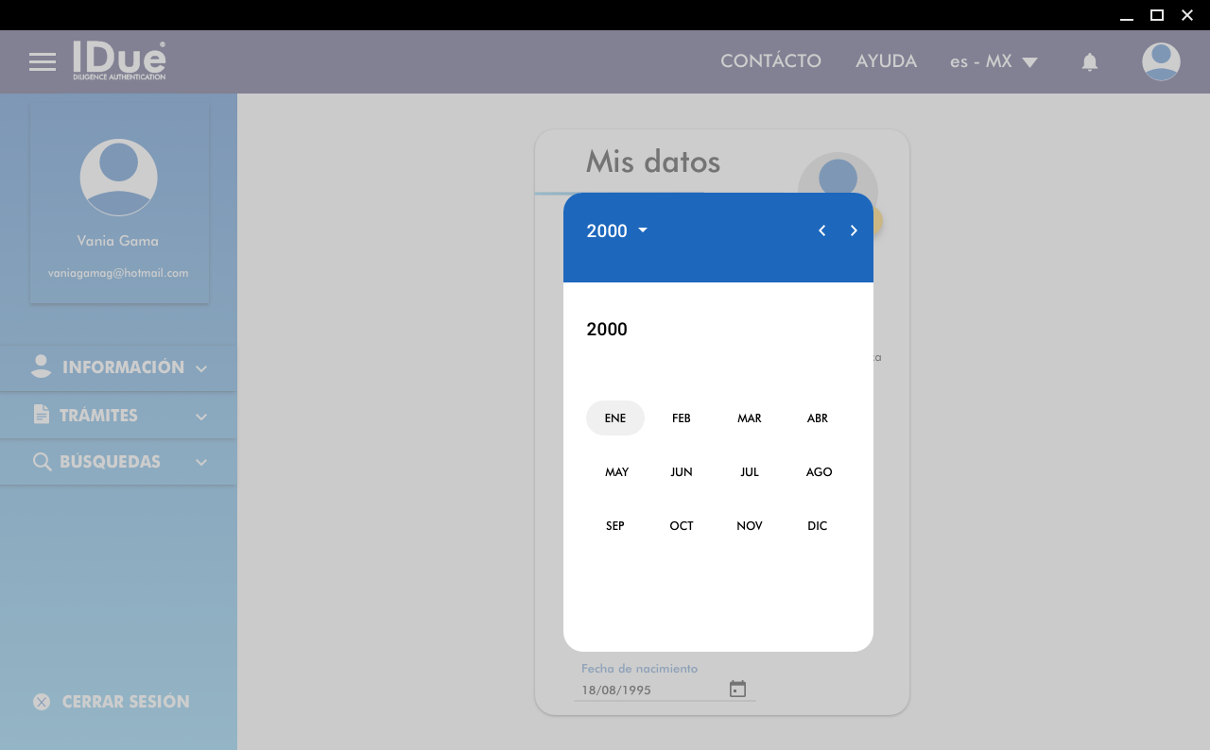Select the month AGO
Screen dimensions: 1210x750
[819, 472]
